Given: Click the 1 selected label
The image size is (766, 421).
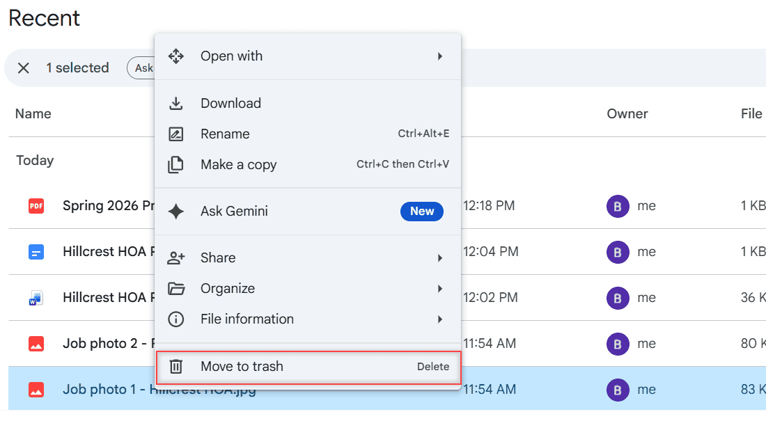Looking at the screenshot, I should [77, 68].
